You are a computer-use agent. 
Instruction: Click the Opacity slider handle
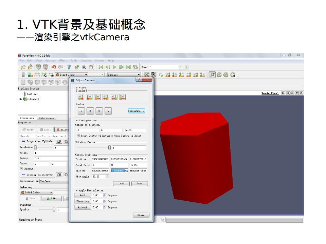[x=54, y=210]
